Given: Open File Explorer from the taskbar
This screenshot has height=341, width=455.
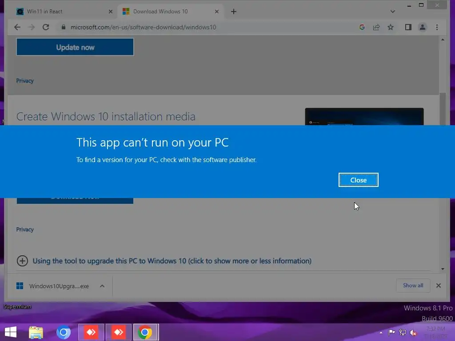Looking at the screenshot, I should click(36, 332).
